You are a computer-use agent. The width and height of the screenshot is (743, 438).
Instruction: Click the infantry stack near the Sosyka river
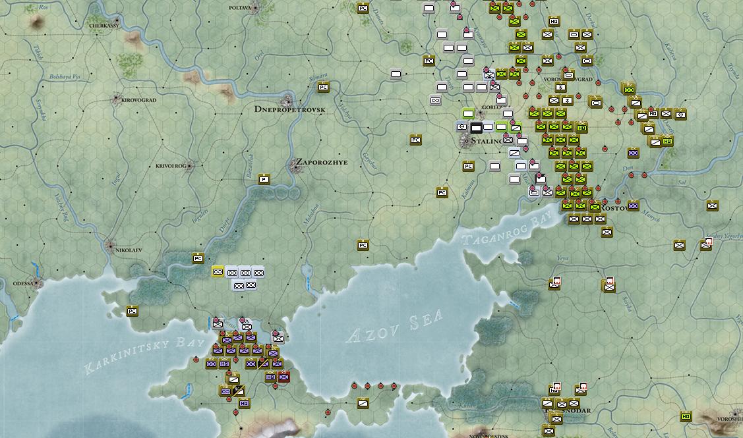[x=609, y=287]
